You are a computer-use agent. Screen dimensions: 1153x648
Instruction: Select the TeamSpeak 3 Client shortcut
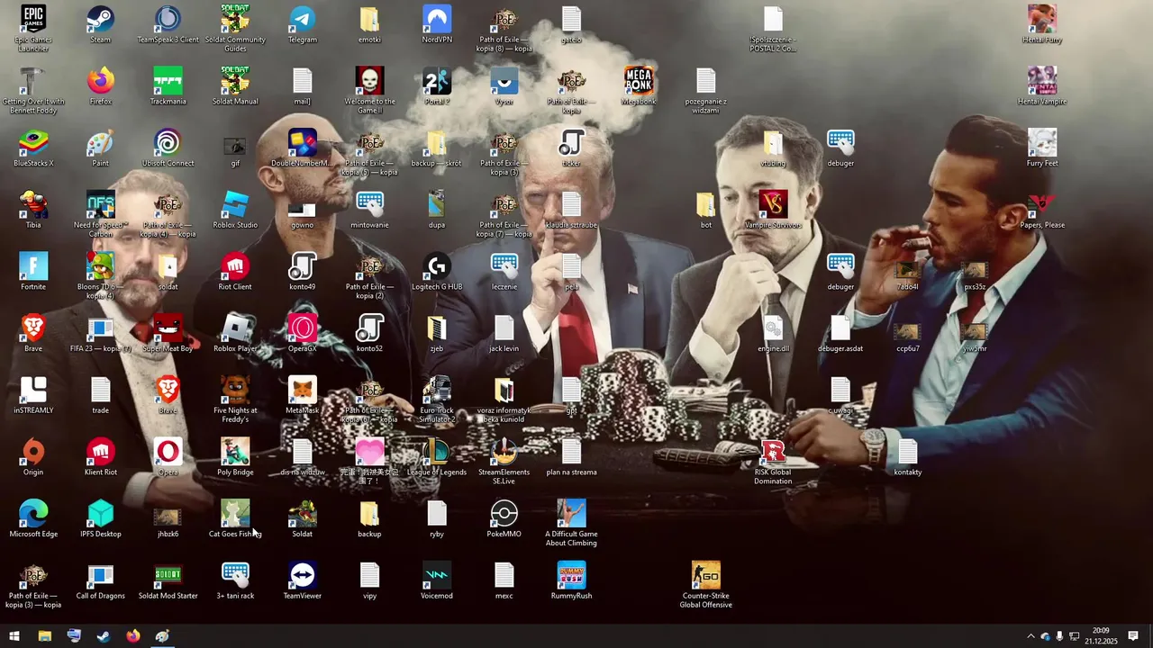168,24
